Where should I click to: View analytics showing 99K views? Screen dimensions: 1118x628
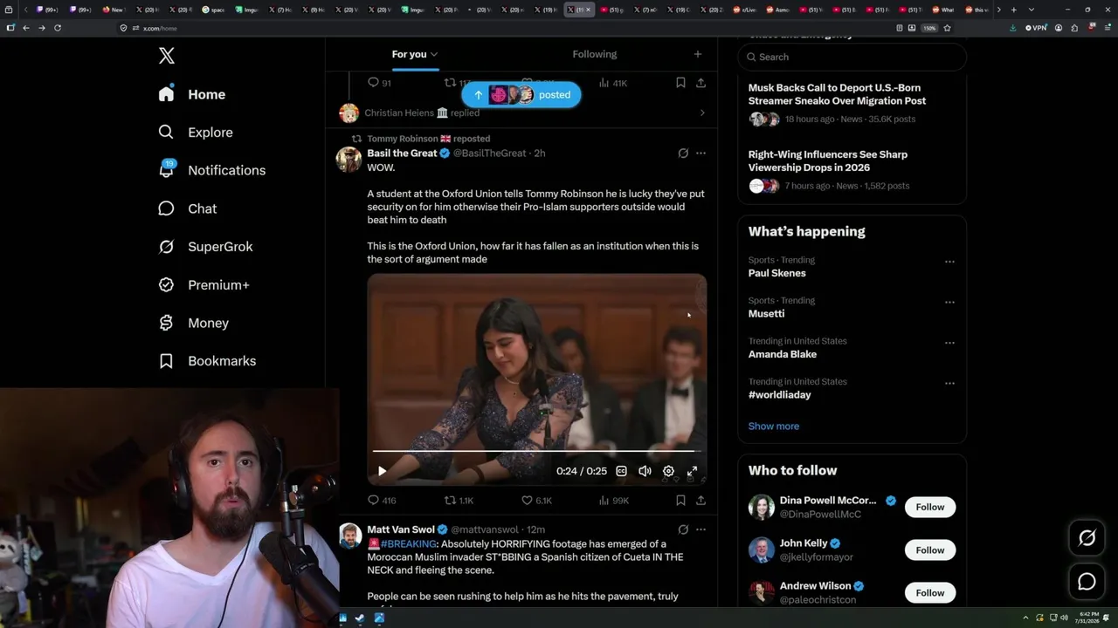613,501
